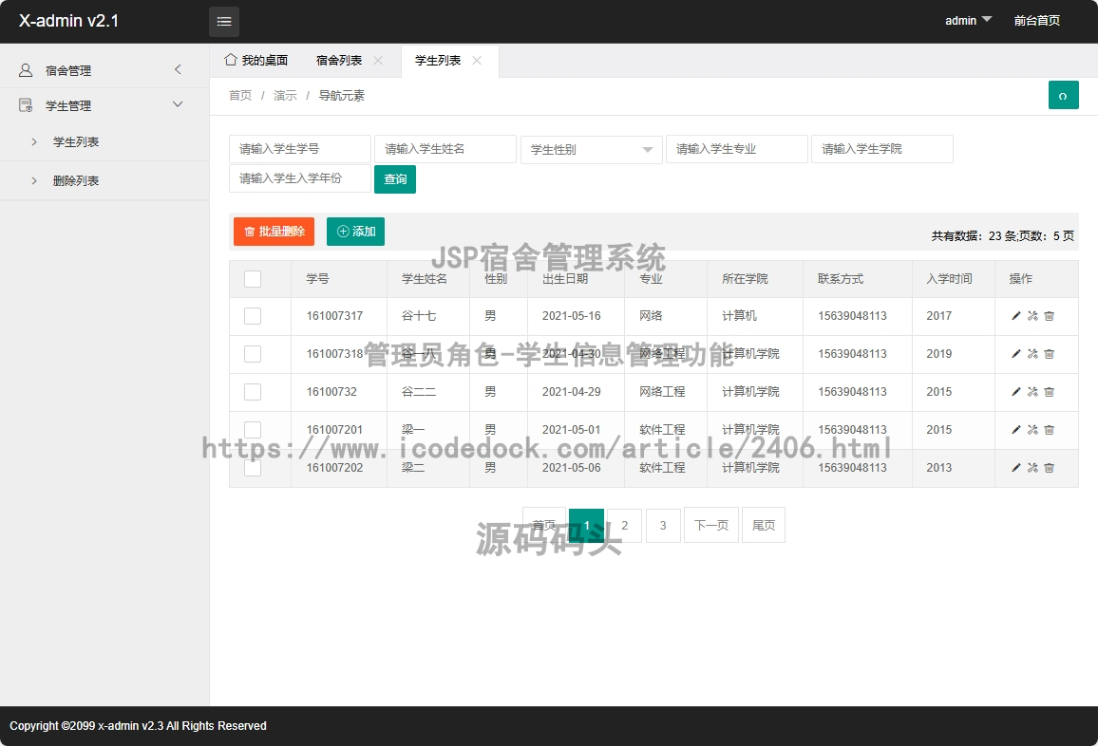Click the user icon beside 宿舍管理
This screenshot has width=1098, height=746.
pyautogui.click(x=26, y=70)
